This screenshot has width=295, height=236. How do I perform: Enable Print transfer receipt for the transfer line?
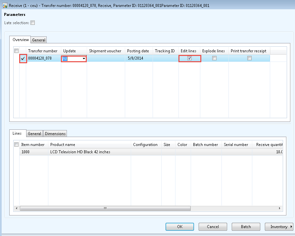click(249, 58)
